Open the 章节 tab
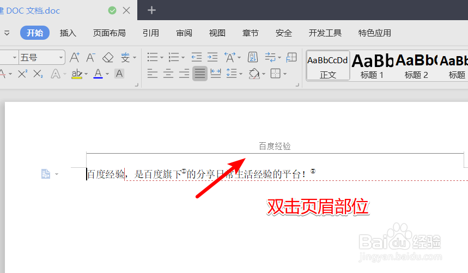 click(x=251, y=33)
